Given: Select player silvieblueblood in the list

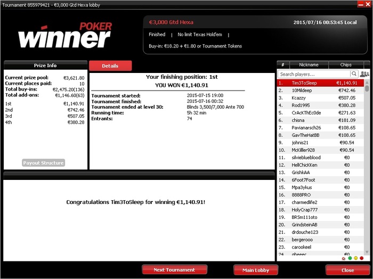Looking at the screenshot, I should (x=320, y=158).
